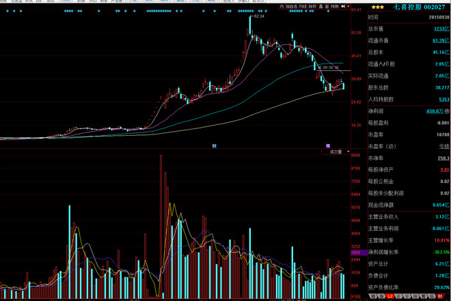
Task: Click the 净利润 value -650.0万
Action: 435,111
